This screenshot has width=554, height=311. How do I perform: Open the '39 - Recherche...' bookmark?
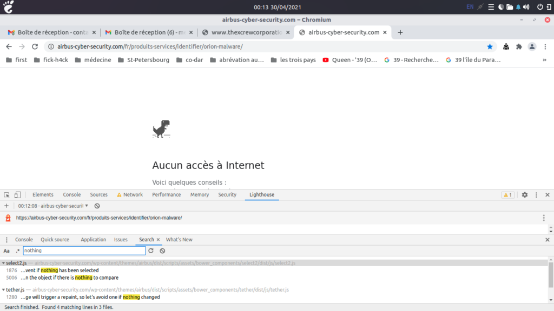pos(411,60)
